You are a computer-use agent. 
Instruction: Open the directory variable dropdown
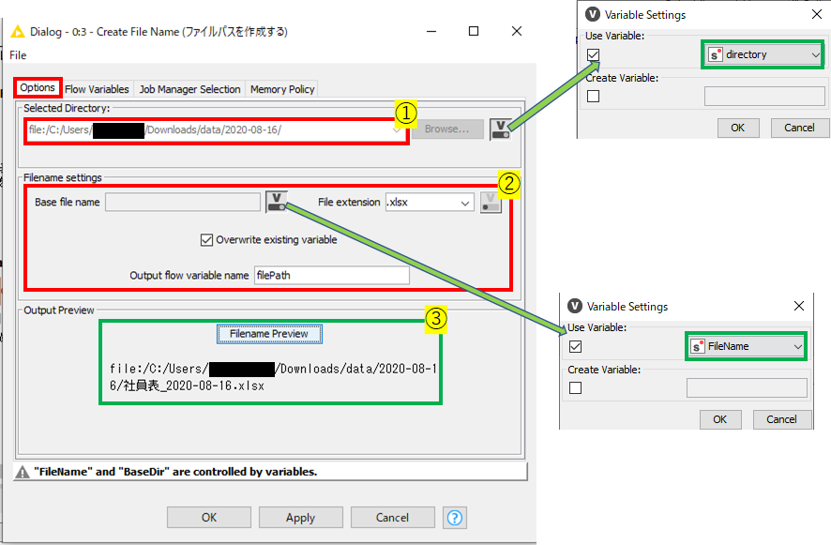click(763, 54)
